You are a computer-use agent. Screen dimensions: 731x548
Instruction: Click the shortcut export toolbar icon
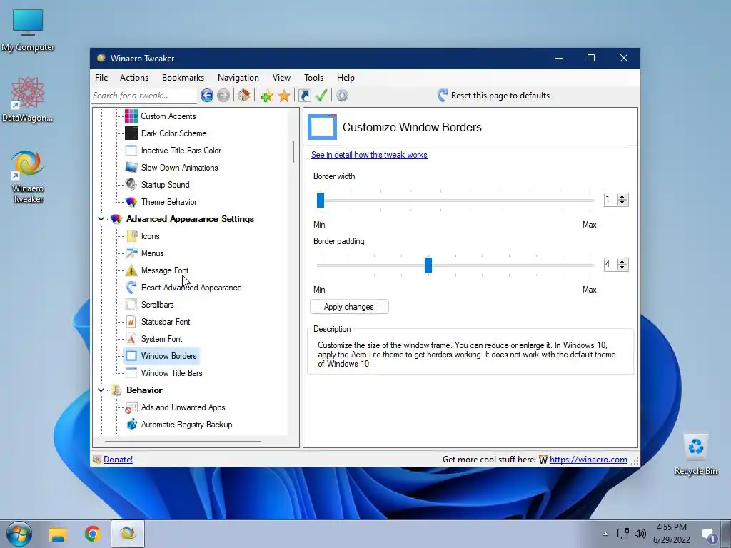[305, 96]
